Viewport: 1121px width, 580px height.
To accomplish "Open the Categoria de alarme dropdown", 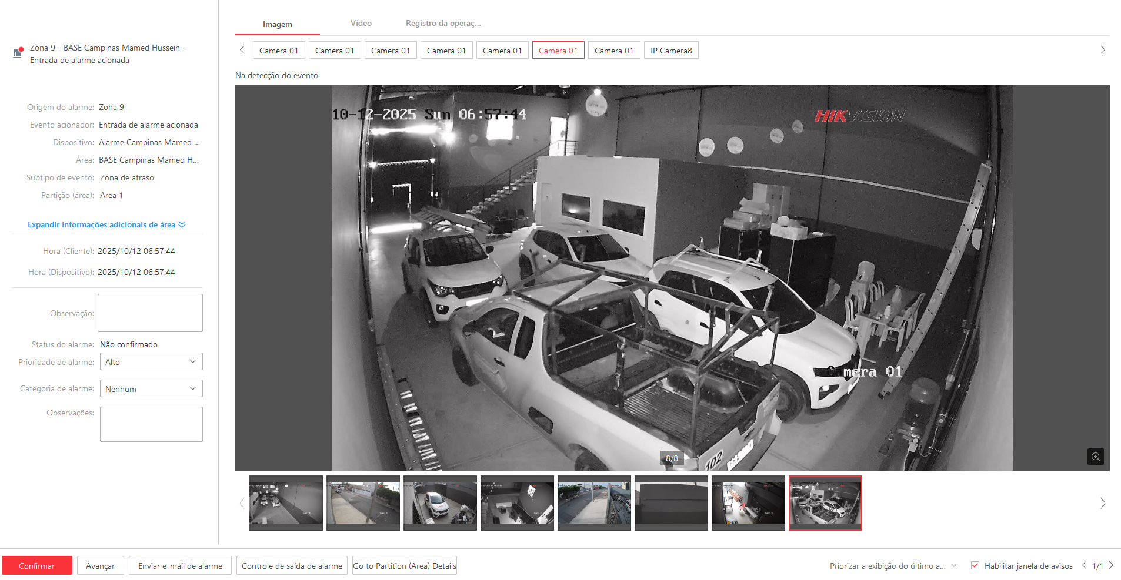I will point(151,388).
